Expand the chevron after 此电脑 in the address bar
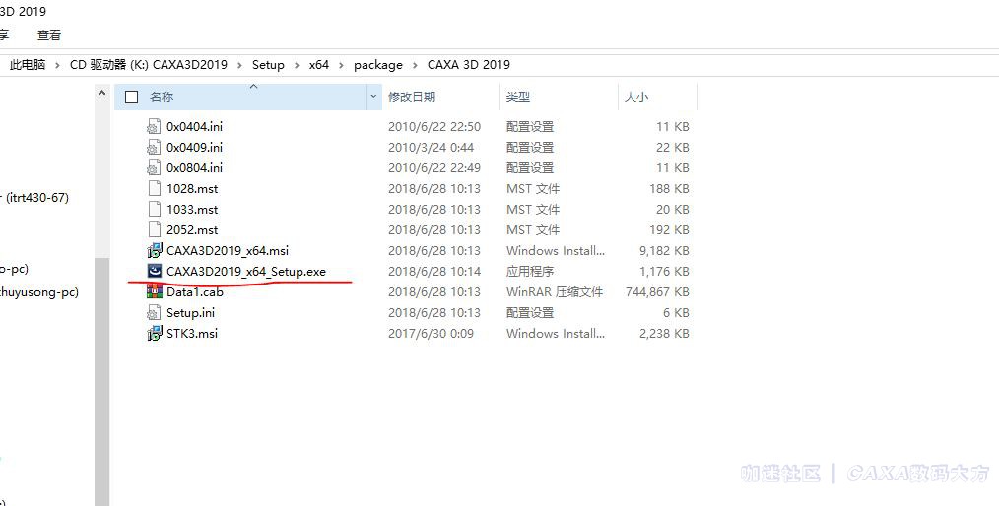This screenshot has height=506, width=999. pos(57,65)
